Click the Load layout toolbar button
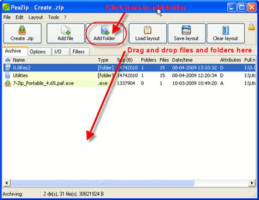 148,33
